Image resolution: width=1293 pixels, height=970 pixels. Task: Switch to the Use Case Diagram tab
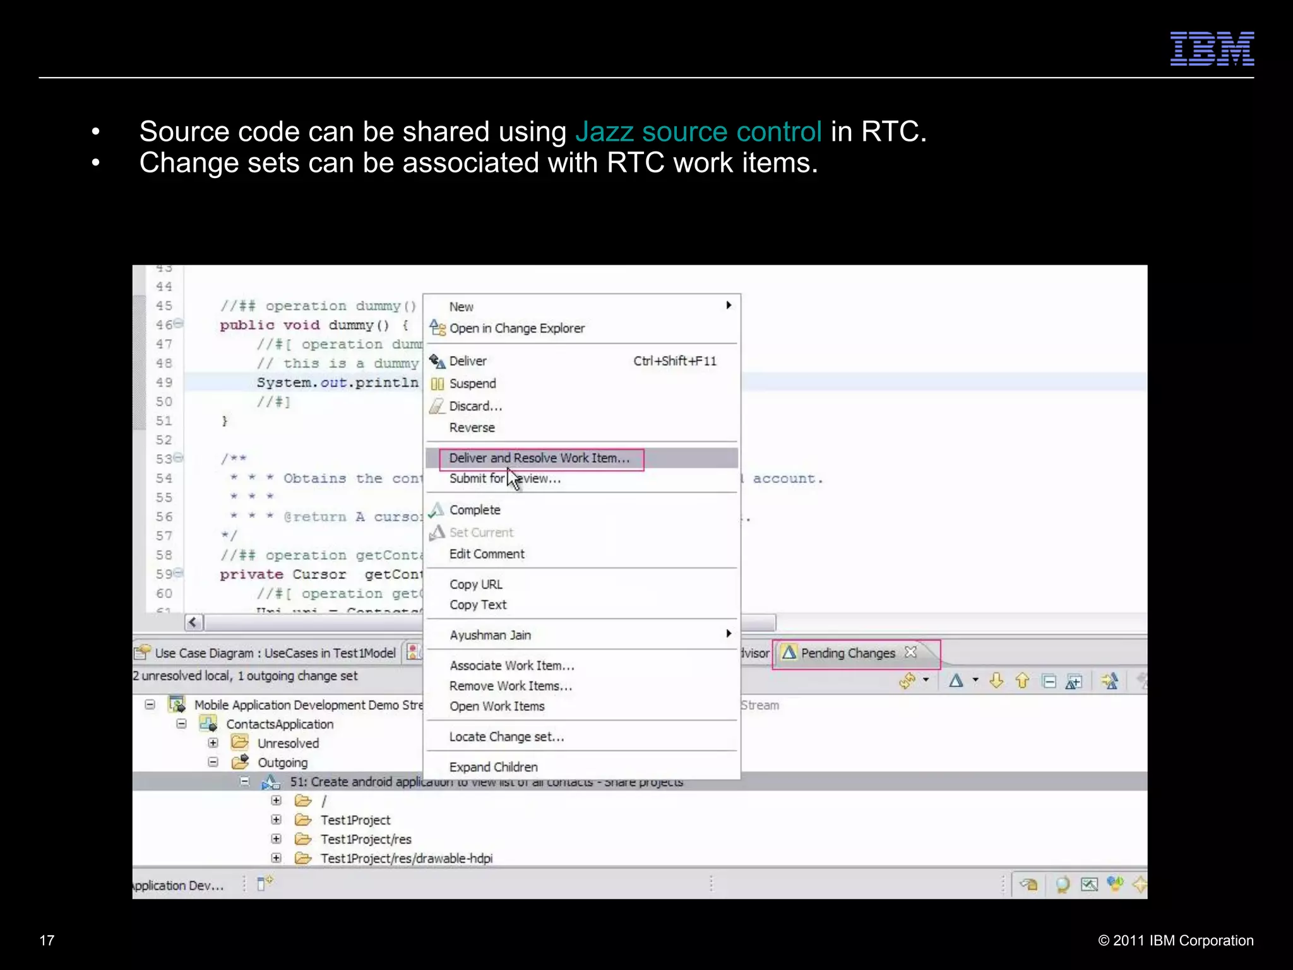266,653
